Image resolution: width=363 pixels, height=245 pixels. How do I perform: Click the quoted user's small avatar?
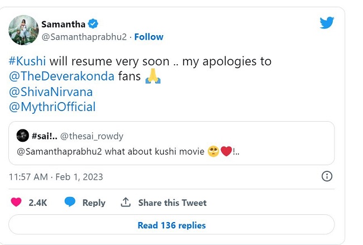click(x=22, y=135)
